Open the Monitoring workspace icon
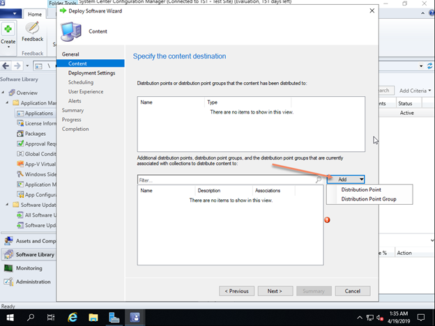Image resolution: width=435 pixels, height=326 pixels. point(8,268)
